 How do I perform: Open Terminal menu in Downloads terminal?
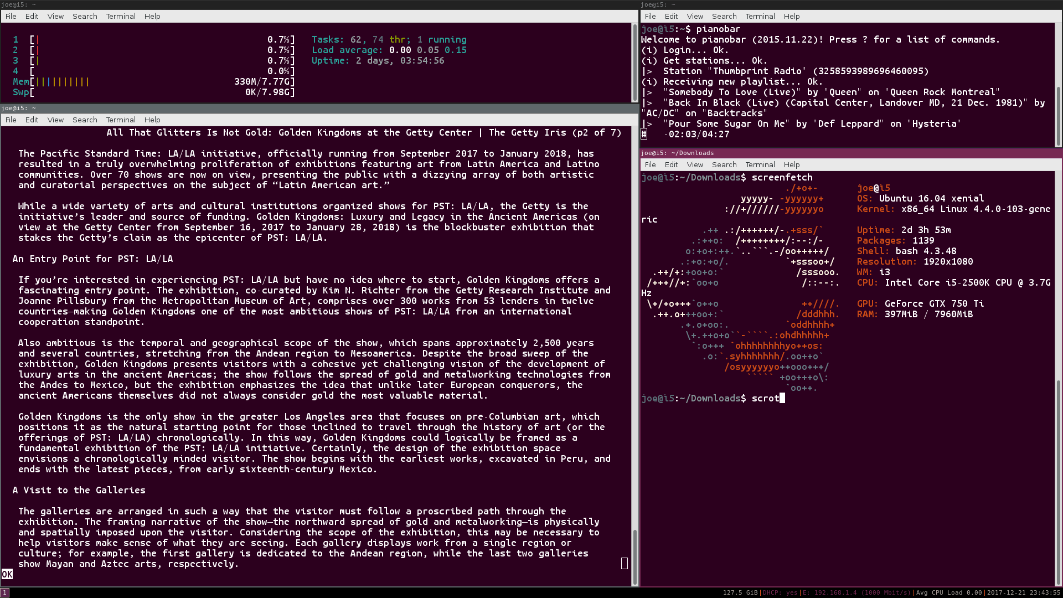pyautogui.click(x=760, y=164)
